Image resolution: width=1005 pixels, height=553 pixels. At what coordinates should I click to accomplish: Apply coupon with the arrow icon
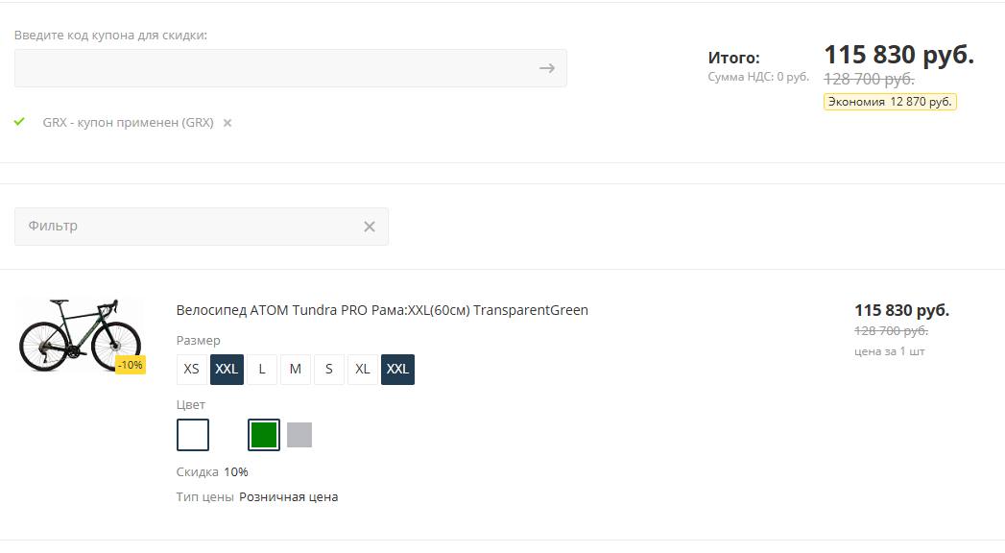[547, 68]
